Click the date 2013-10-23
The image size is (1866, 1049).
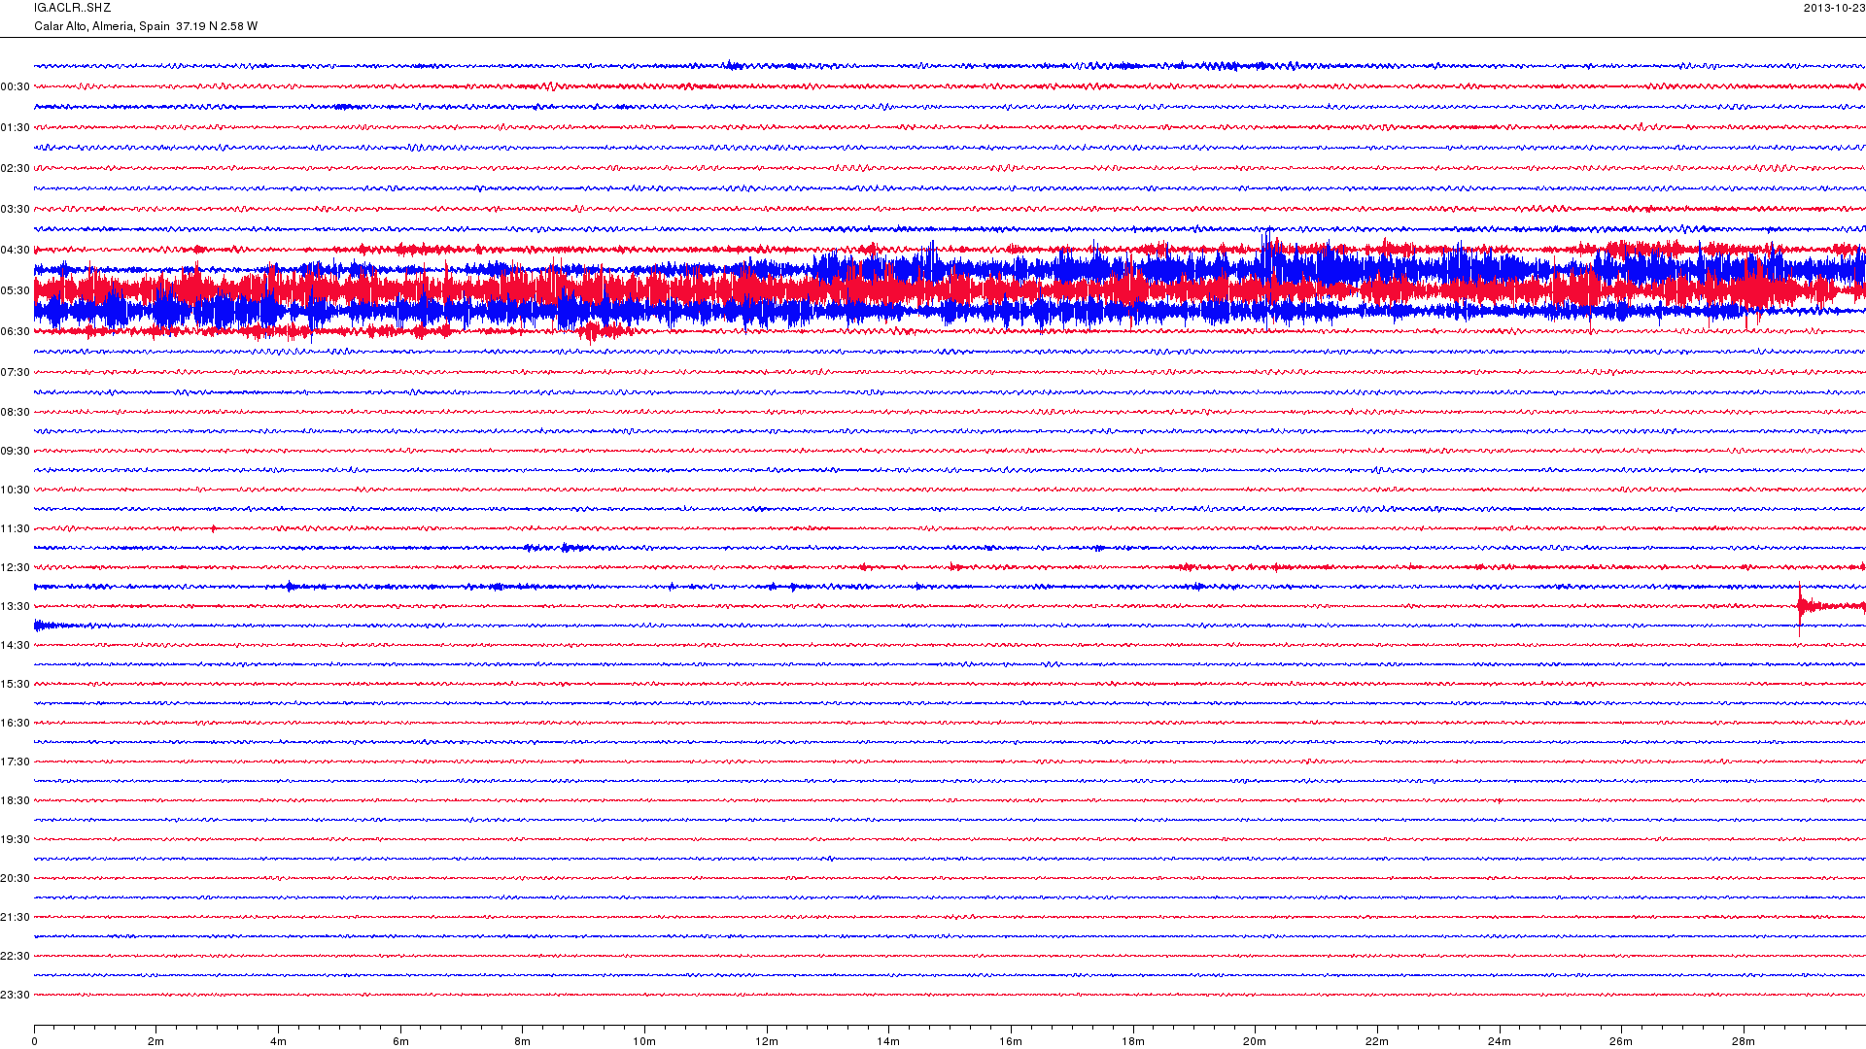point(1834,8)
